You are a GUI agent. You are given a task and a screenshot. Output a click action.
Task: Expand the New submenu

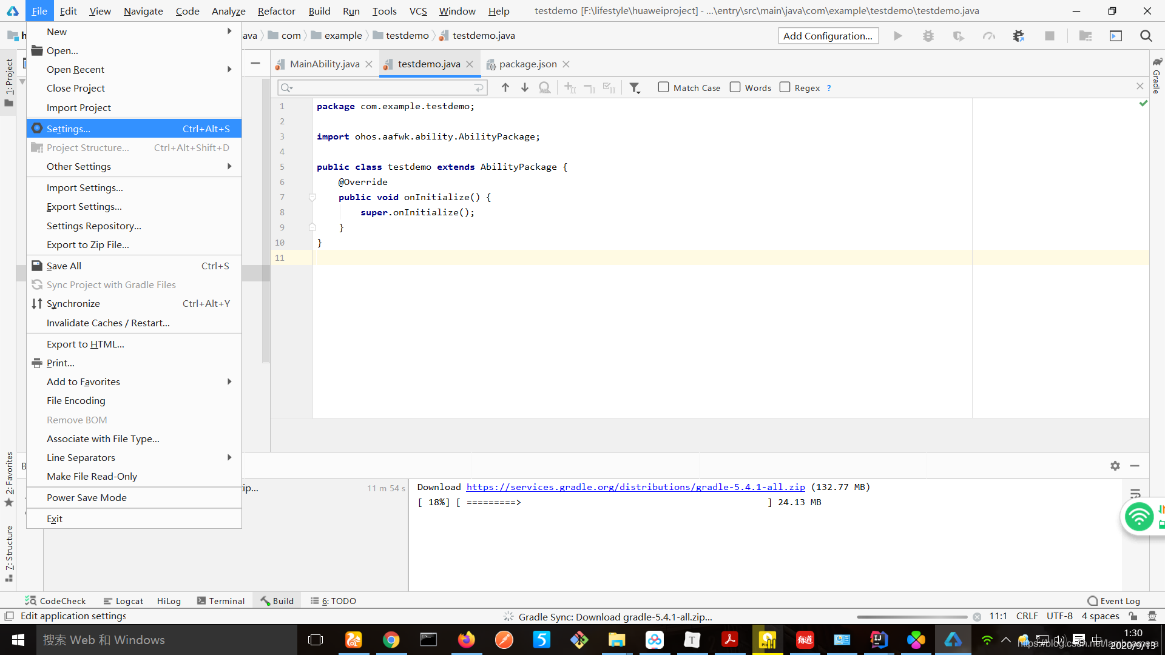click(134, 32)
